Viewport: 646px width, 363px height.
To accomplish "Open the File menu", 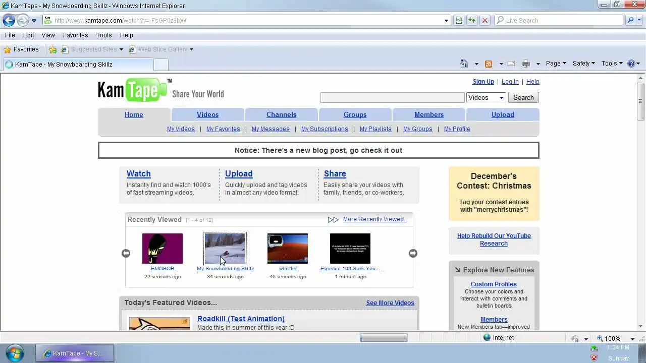I will 10,35.
